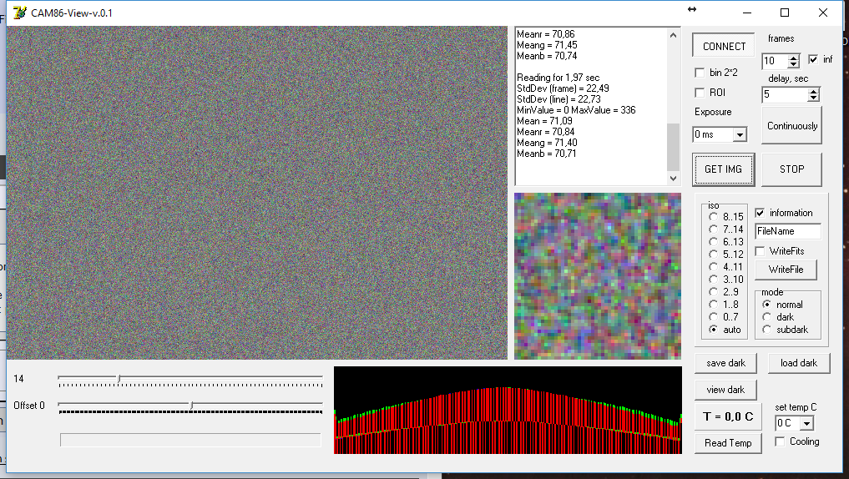
Task: Enable the bin 2*2 checkbox
Action: 700,73
